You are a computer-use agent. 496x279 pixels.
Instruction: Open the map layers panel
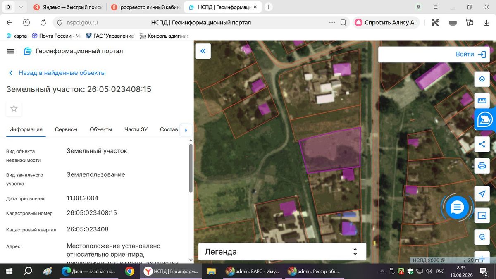[x=482, y=79]
